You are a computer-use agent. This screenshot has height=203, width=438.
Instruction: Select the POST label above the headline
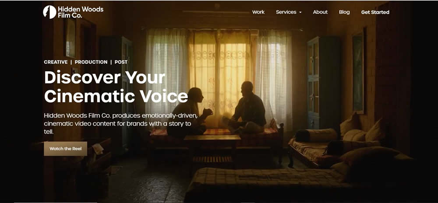pos(121,62)
